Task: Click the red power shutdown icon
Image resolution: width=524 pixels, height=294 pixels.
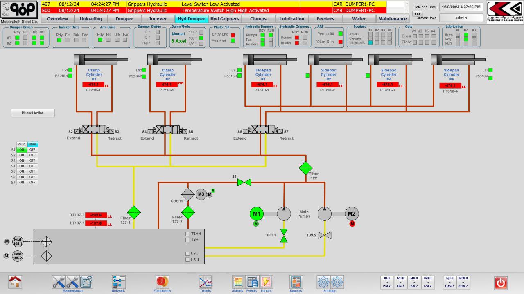Action: pos(501,283)
